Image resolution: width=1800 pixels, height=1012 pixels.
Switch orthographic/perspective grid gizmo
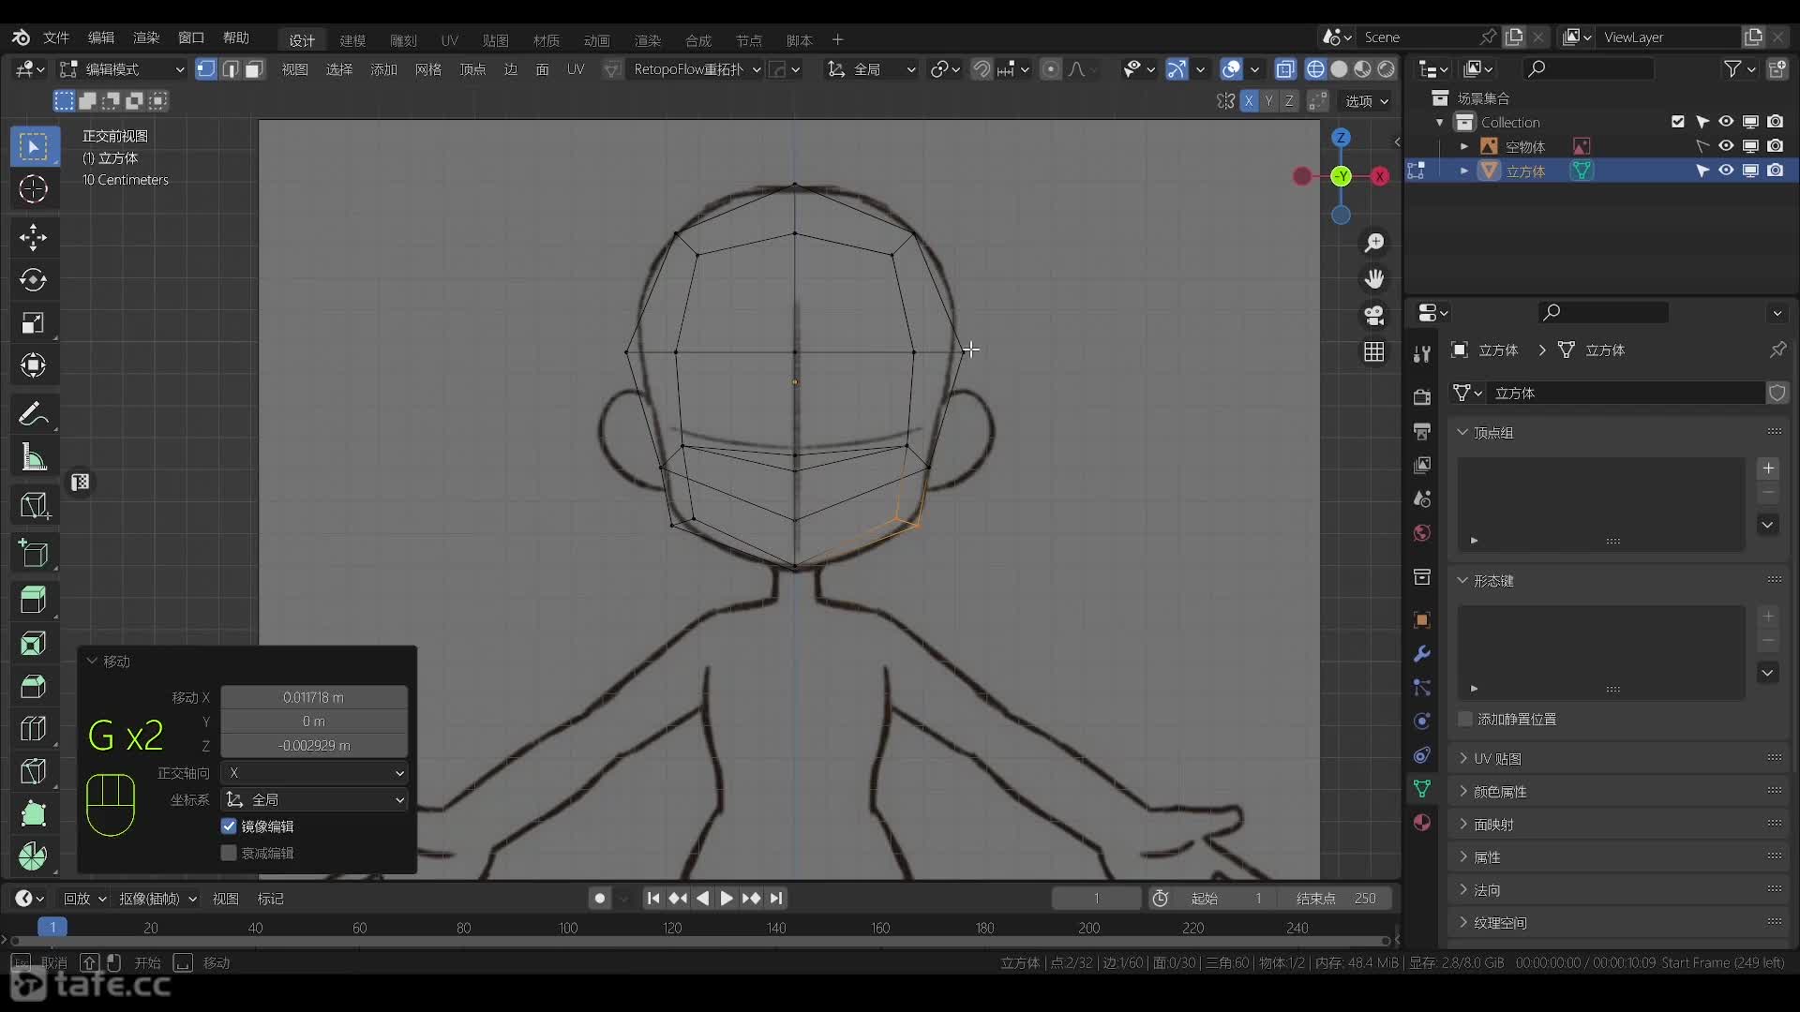[1374, 352]
